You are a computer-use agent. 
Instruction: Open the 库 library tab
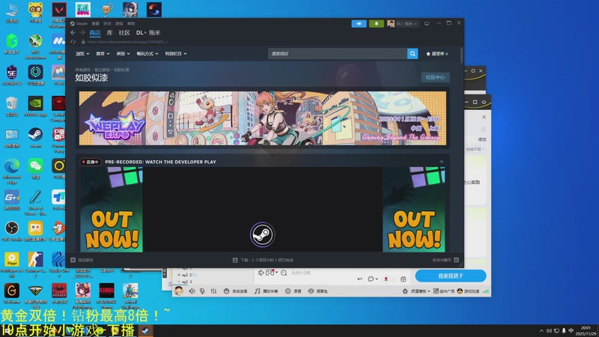point(109,33)
